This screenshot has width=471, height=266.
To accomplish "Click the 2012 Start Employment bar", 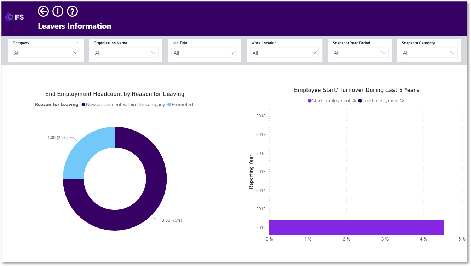I will pos(357,227).
